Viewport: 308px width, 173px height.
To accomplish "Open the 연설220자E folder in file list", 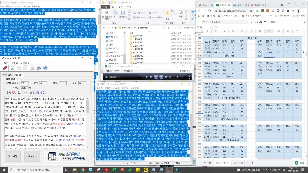I will click(x=138, y=59).
